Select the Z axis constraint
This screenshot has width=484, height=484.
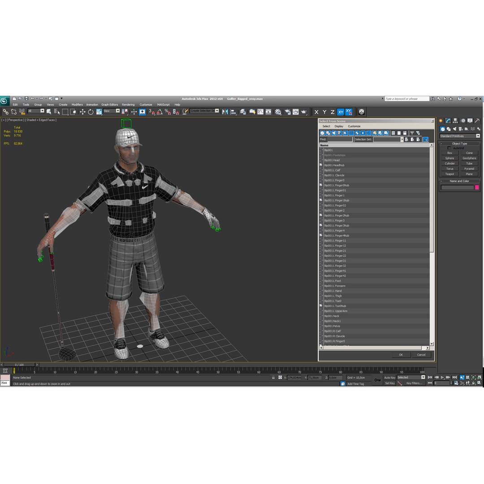pyautogui.click(x=333, y=112)
